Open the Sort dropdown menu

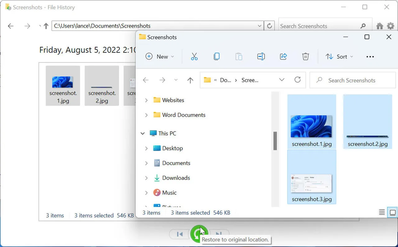339,56
